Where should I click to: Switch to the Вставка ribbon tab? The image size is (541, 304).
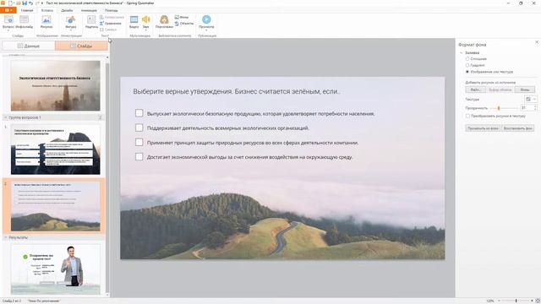tap(47, 10)
